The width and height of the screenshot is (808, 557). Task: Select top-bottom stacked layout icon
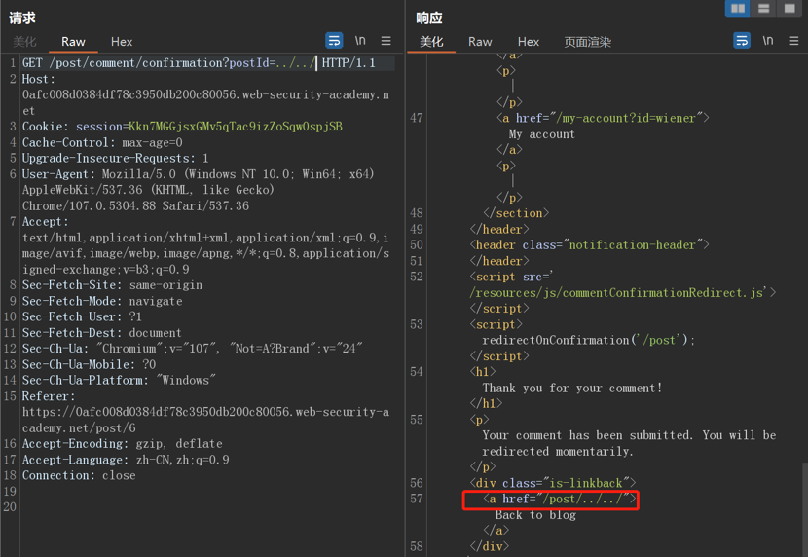tap(763, 8)
